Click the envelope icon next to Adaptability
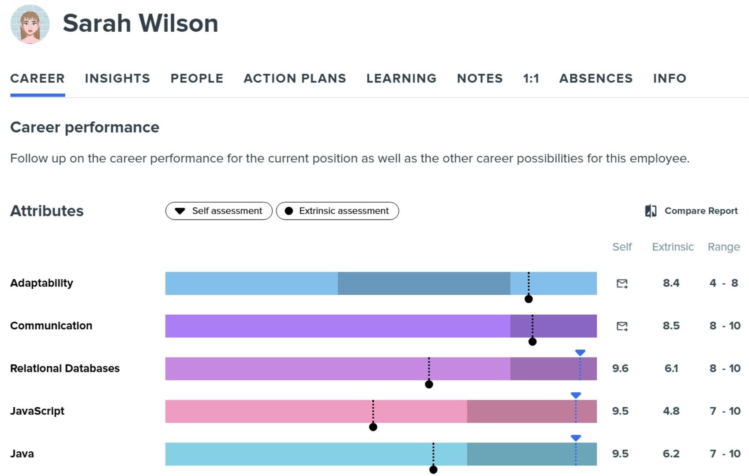 [622, 283]
